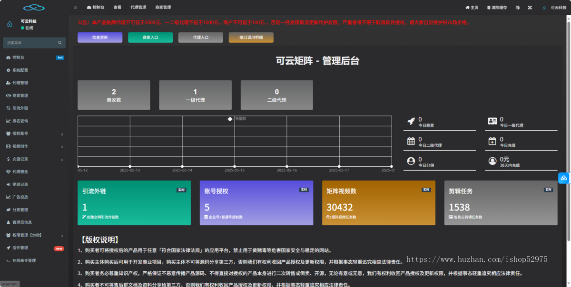Open the 可云科技 user dropdown at top right
This screenshot has height=287, width=571.
554,8
